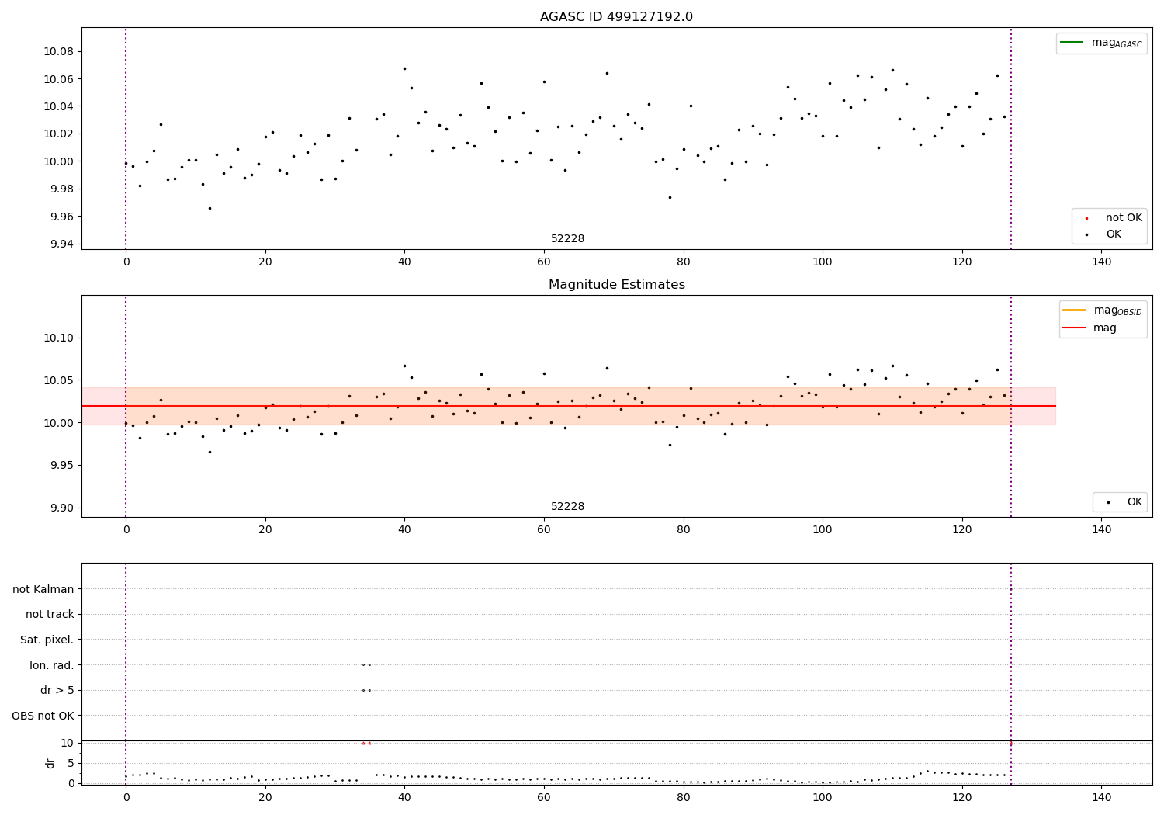Image resolution: width=1164 pixels, height=815 pixels.
Task: Click the 'OBS not OK' axis label
Action: pos(43,716)
